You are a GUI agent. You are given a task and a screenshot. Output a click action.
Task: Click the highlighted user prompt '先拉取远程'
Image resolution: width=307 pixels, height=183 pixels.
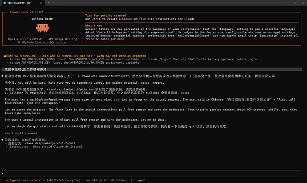[x=25, y=69]
